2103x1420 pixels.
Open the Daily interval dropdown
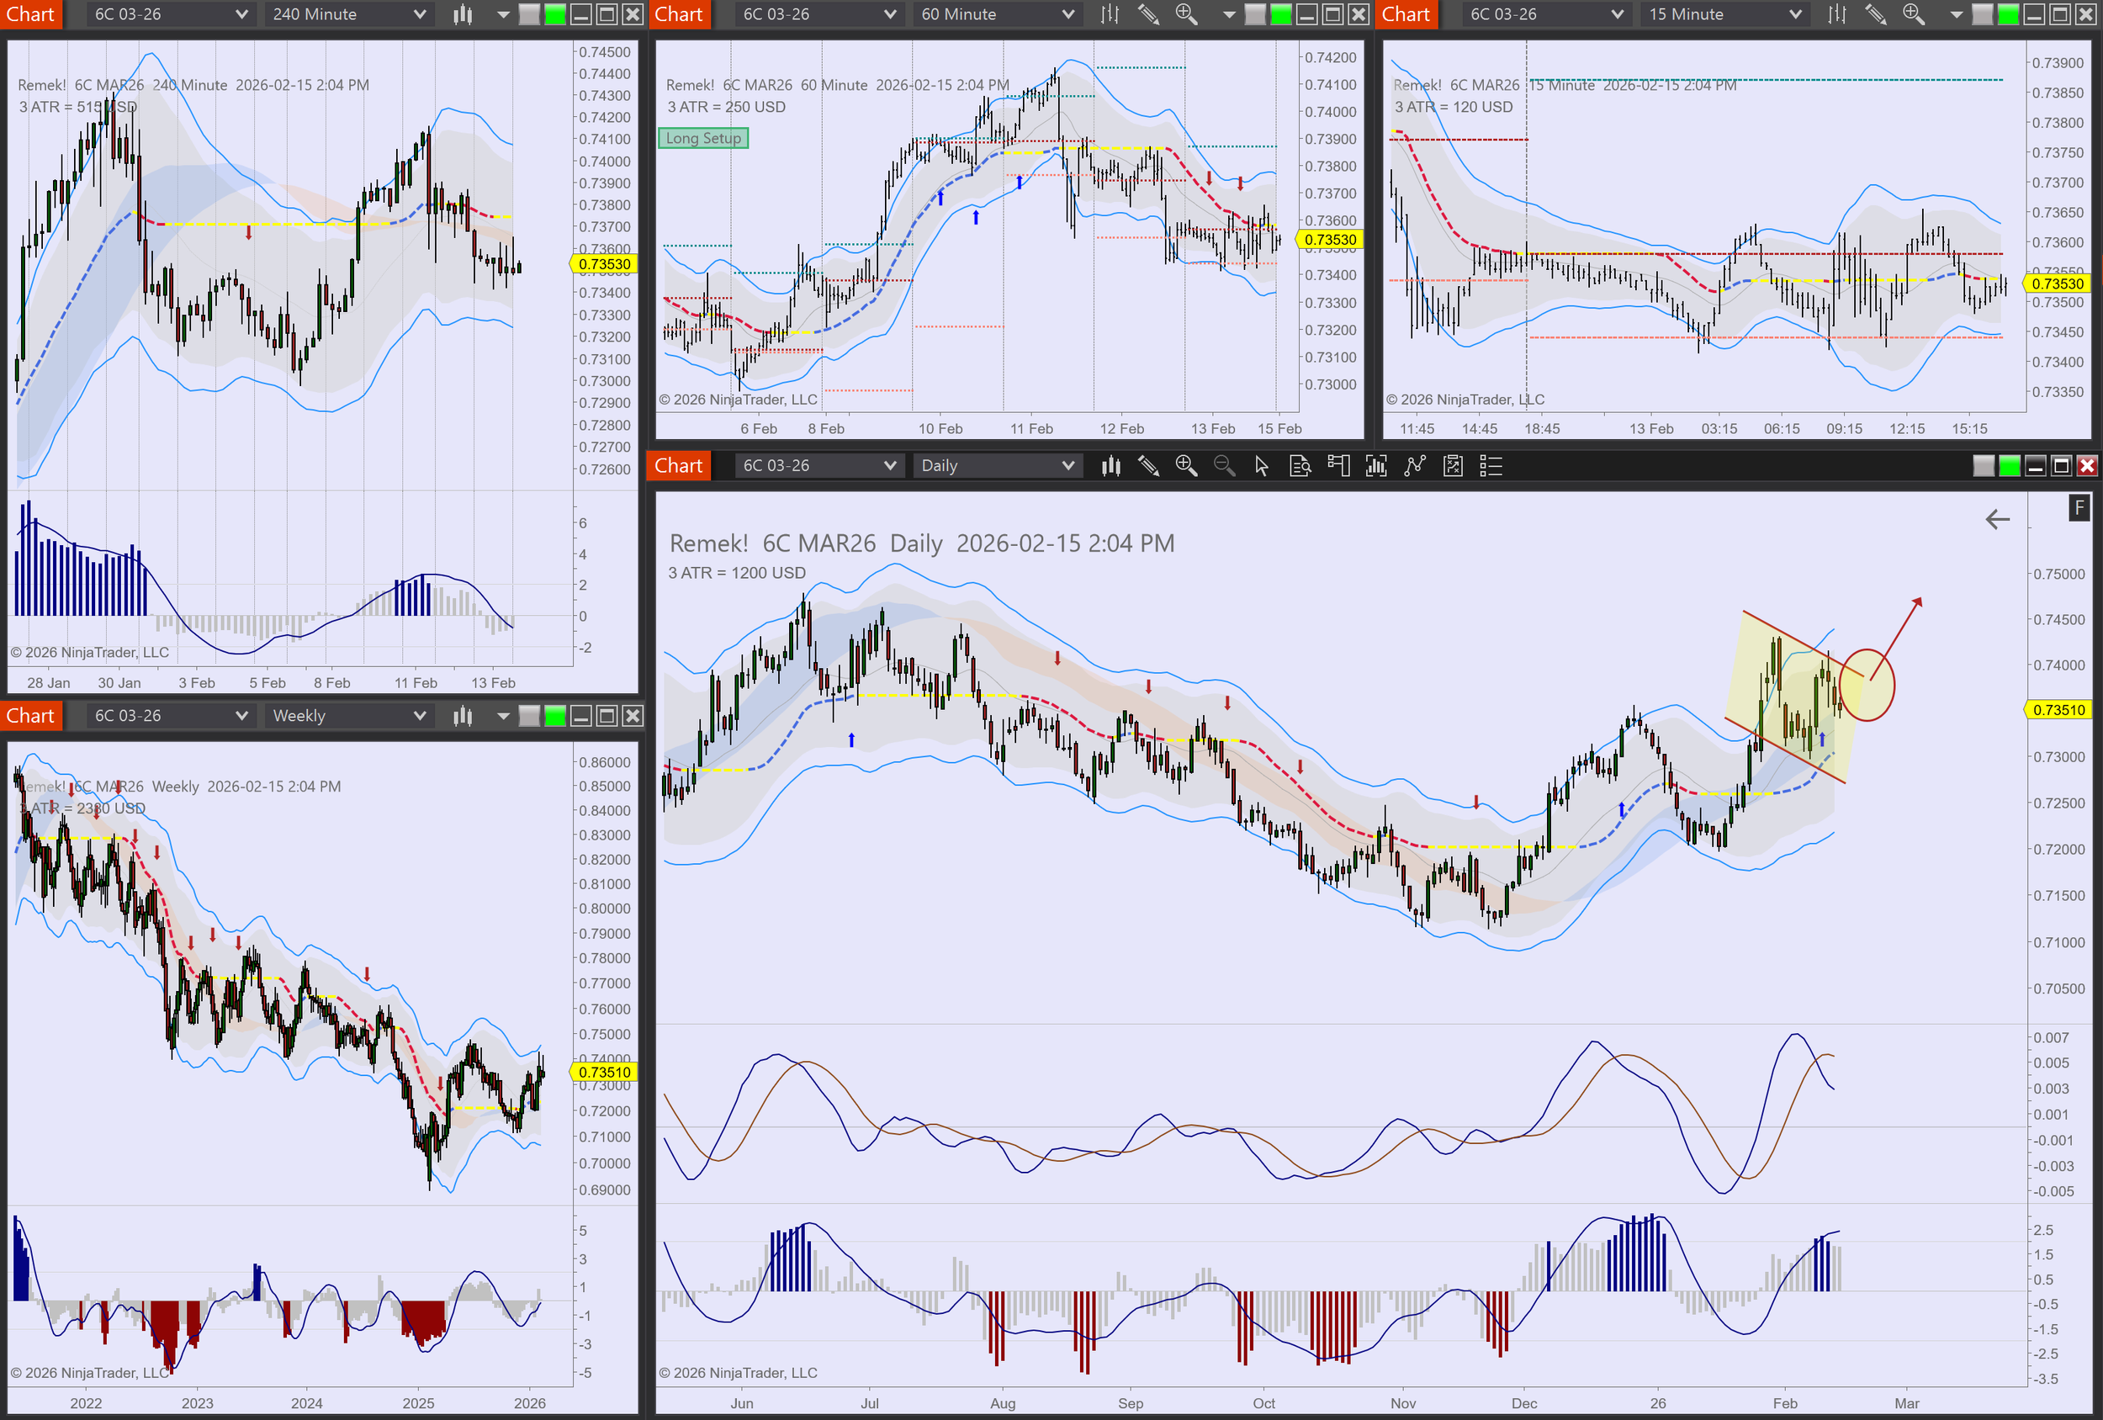[996, 466]
